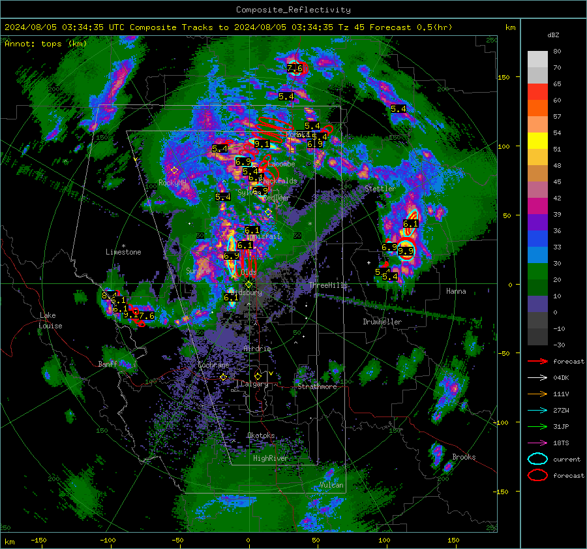Click the Airdrie city label

(x=257, y=349)
